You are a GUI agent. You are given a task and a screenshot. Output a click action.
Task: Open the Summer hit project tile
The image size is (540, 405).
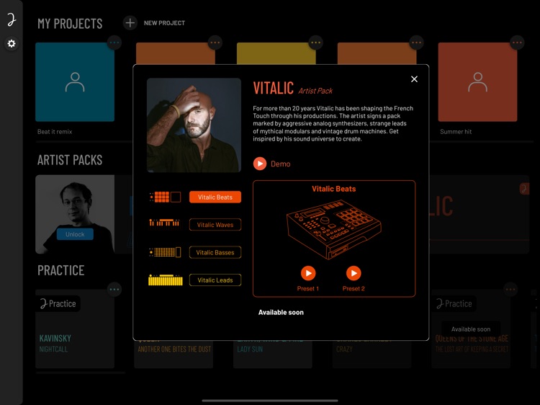click(477, 82)
